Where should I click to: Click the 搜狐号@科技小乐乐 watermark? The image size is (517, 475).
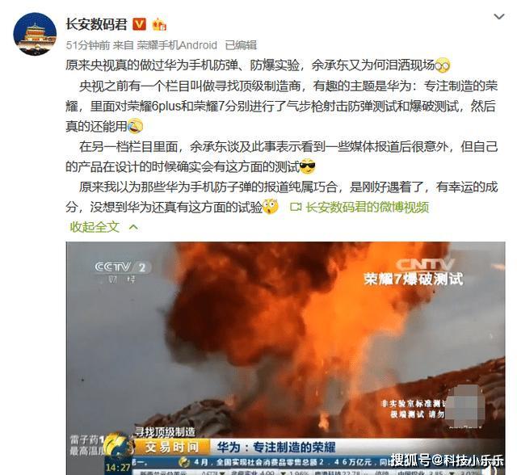click(x=447, y=460)
